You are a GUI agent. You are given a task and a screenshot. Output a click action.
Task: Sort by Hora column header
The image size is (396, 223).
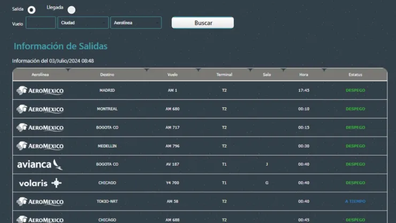coord(303,75)
